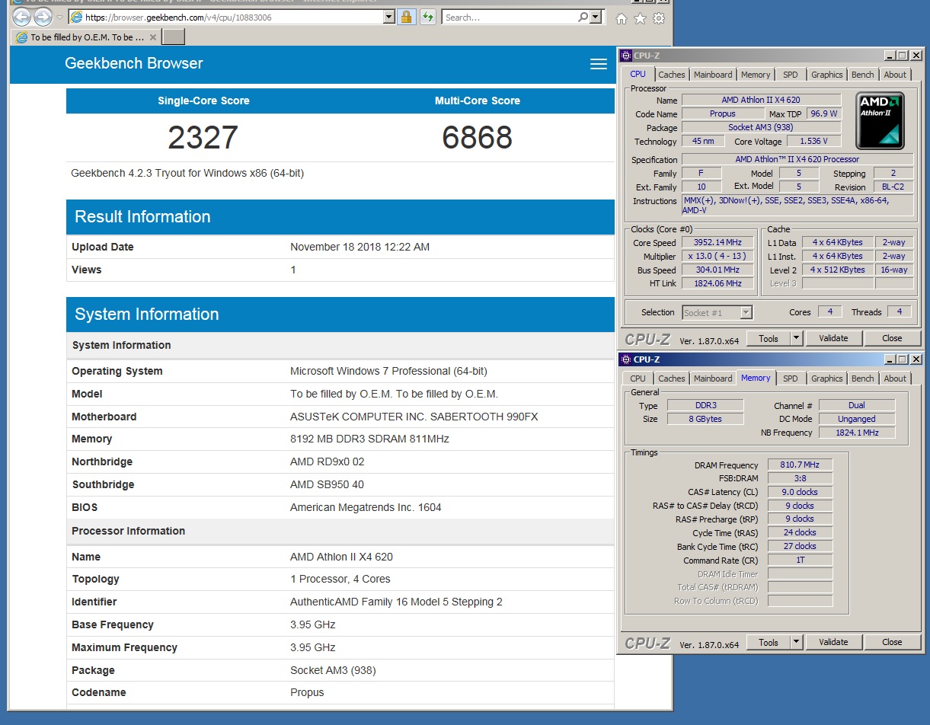Viewport: 930px width, 725px height.
Task: Open the Home page icon
Action: click(622, 18)
